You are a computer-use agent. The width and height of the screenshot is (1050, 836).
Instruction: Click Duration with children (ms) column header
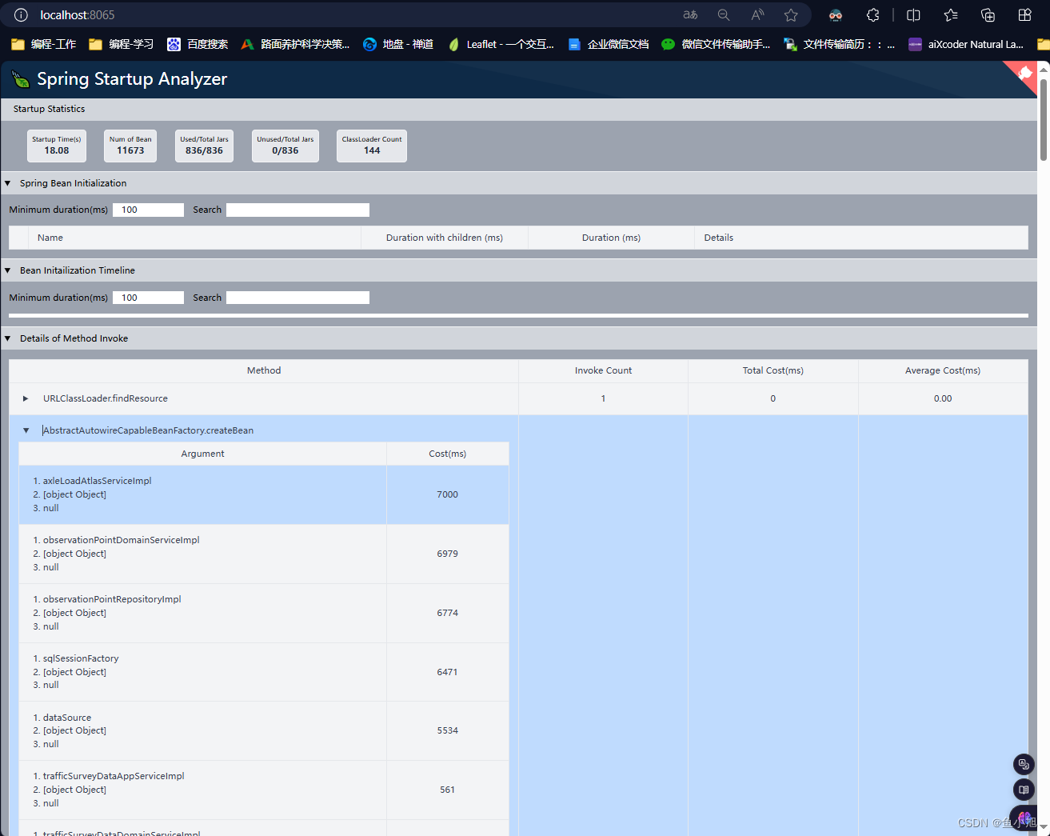tap(445, 238)
